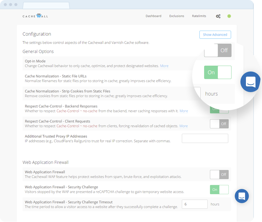Click red Cache-Control no-cache text under Client Requests
This screenshot has width=262, height=222.
77,126
